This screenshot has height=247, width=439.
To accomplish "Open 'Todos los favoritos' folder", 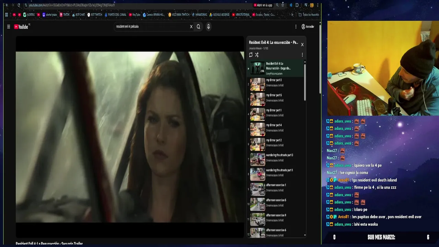I will point(309,15).
